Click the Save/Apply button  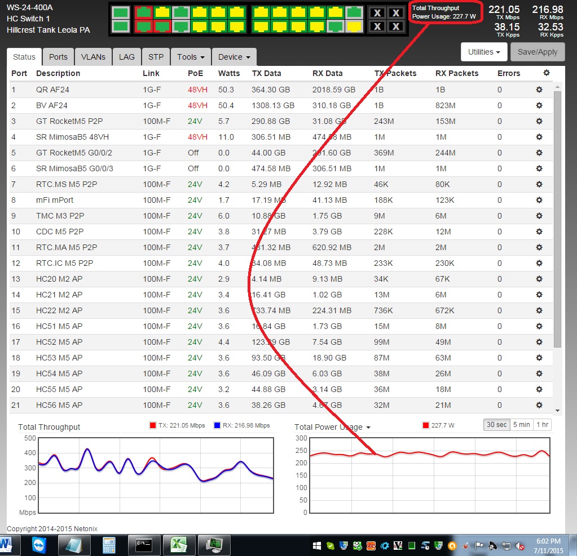538,52
